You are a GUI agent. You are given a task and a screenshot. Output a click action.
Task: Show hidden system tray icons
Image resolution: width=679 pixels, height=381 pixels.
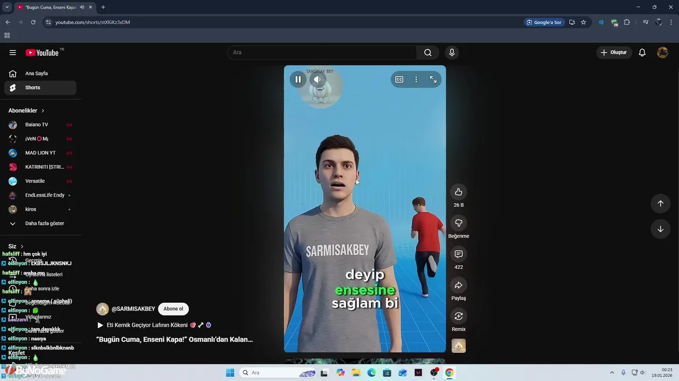(612, 373)
